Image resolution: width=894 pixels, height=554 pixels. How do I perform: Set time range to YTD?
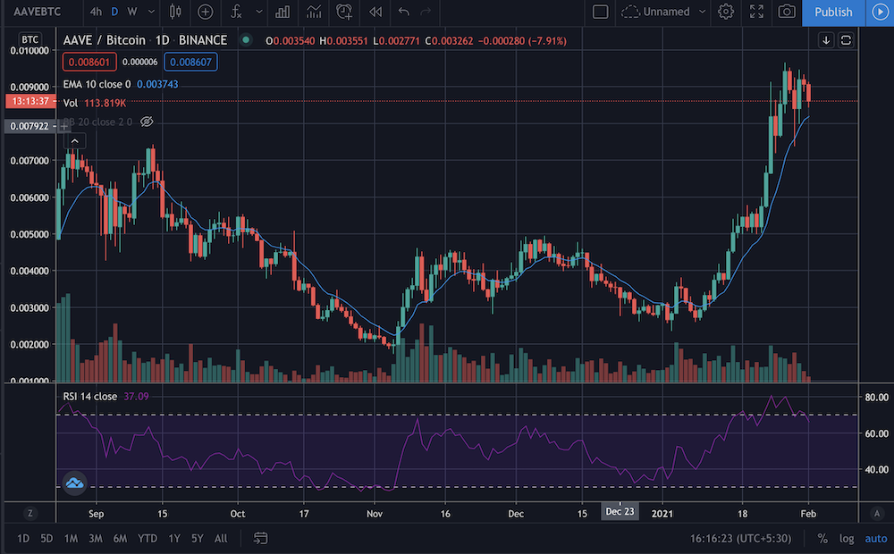148,538
